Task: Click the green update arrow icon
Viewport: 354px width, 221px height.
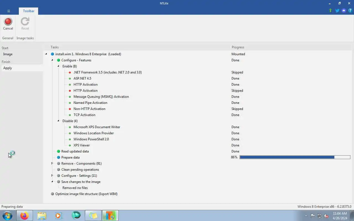Action: 330,10
